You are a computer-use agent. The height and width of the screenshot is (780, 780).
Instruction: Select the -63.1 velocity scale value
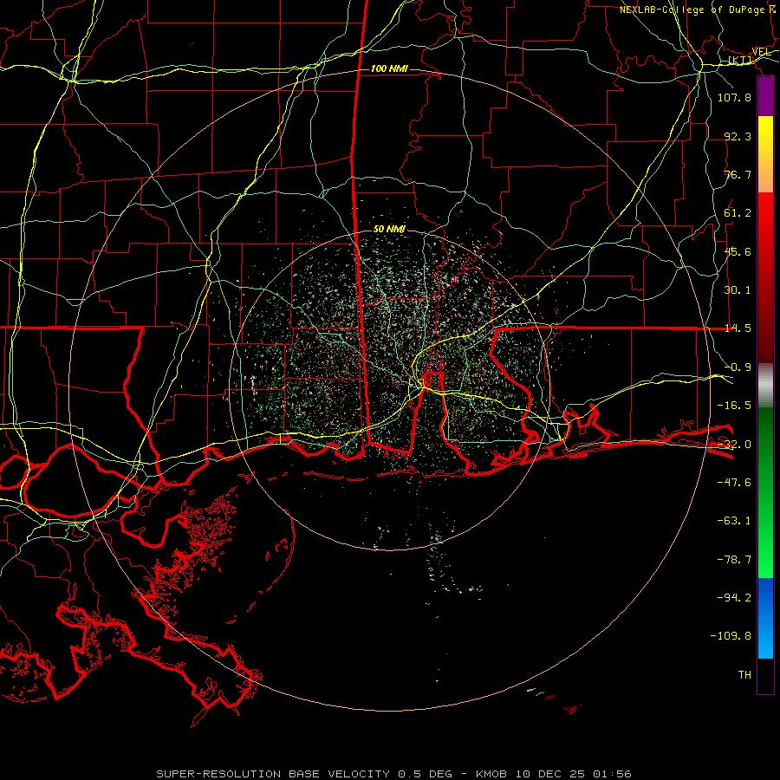click(734, 521)
